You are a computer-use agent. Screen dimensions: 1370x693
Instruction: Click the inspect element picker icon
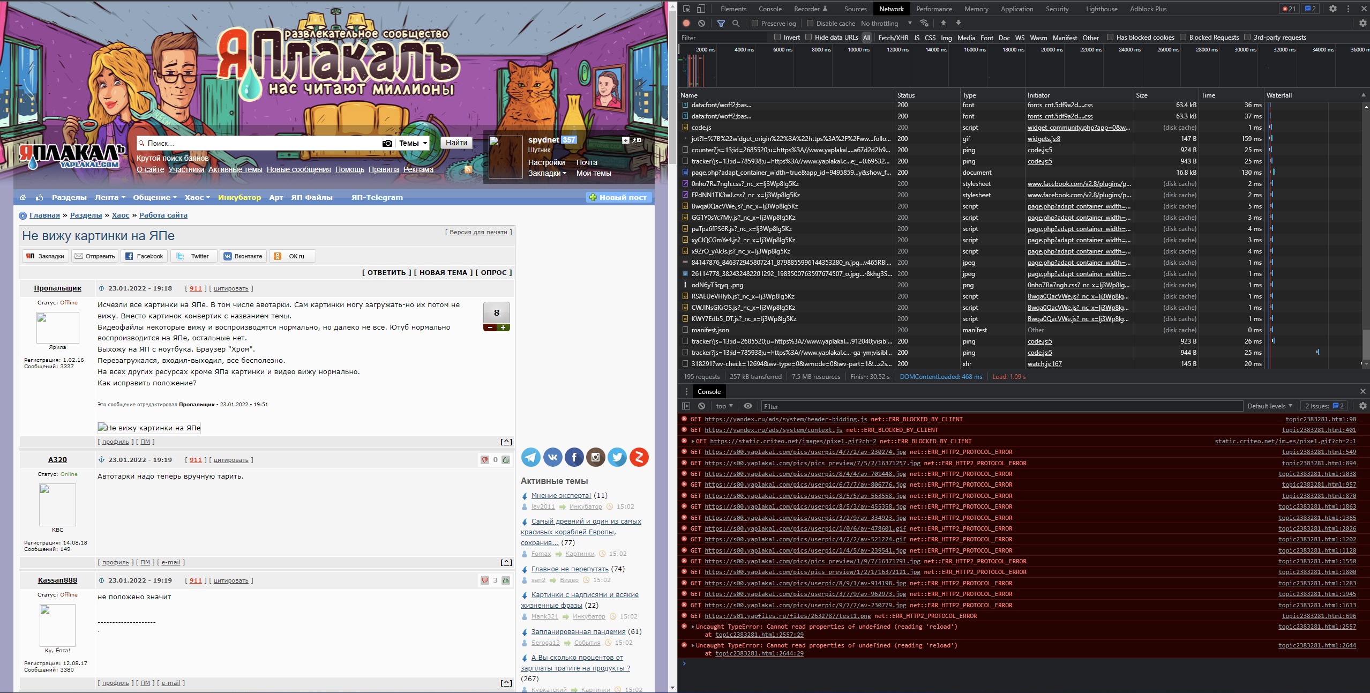pyautogui.click(x=686, y=9)
